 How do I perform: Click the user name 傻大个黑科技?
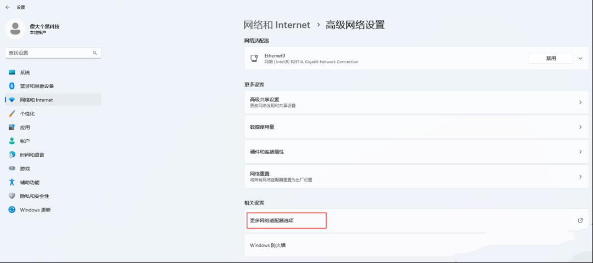[x=44, y=26]
